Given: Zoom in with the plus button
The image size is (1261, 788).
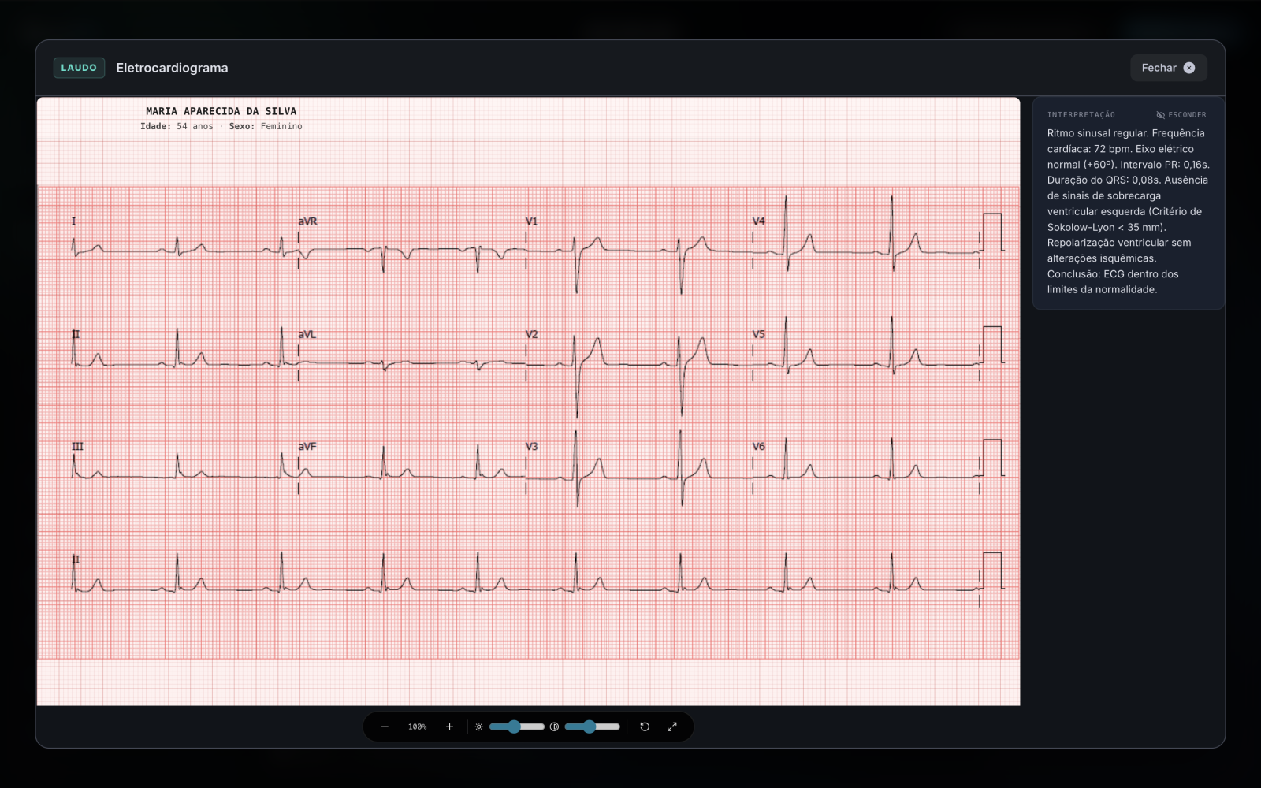Looking at the screenshot, I should 449,727.
